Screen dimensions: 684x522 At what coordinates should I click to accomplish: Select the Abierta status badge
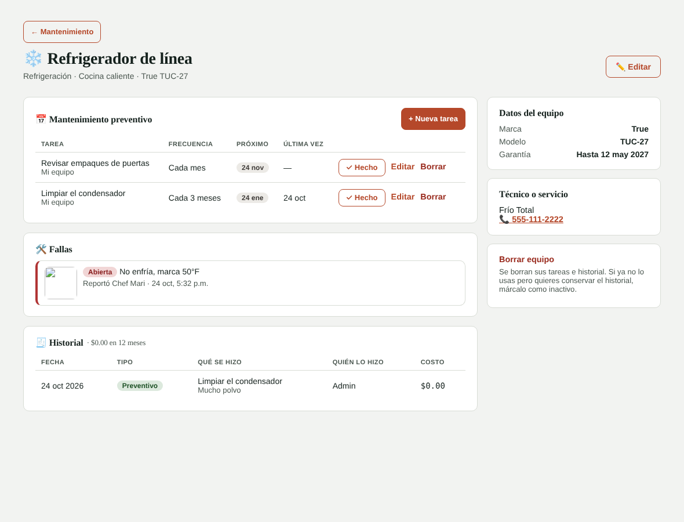point(100,272)
